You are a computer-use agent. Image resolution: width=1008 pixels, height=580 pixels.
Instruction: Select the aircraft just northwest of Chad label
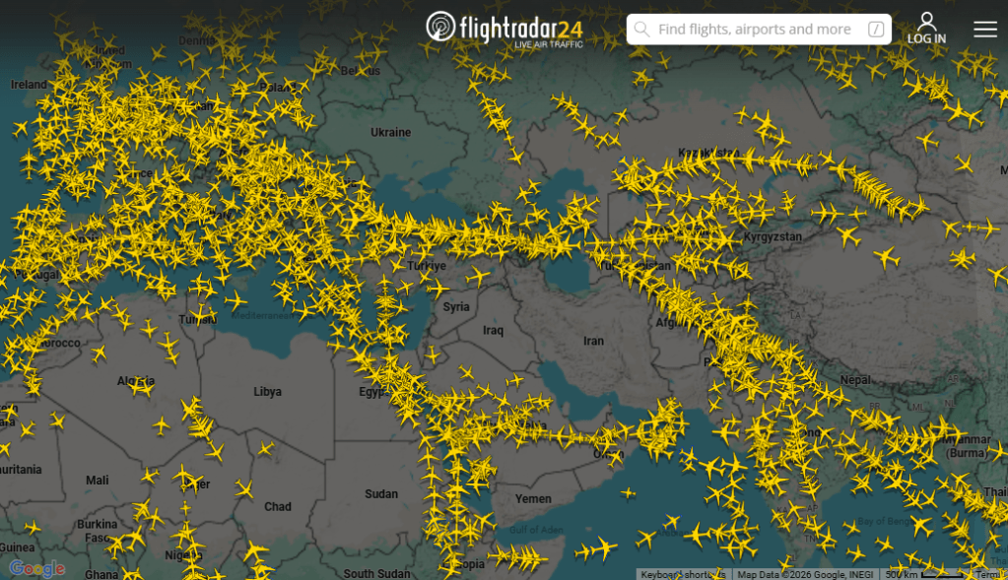(244, 488)
